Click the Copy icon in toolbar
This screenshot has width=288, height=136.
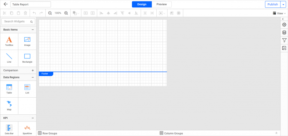click(x=12, y=13)
